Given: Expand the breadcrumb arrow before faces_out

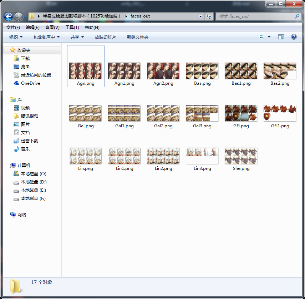Looking at the screenshot, I should pos(126,16).
